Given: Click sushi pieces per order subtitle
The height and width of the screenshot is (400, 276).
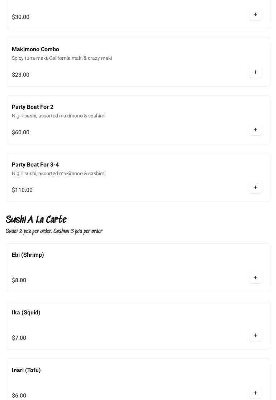Looking at the screenshot, I should (x=54, y=231).
